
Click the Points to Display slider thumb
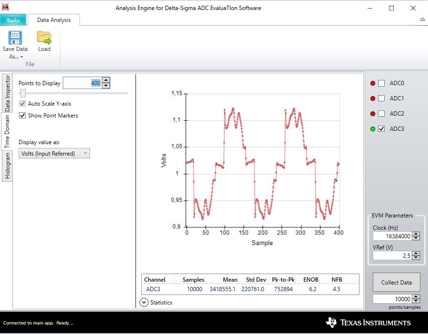(x=23, y=93)
